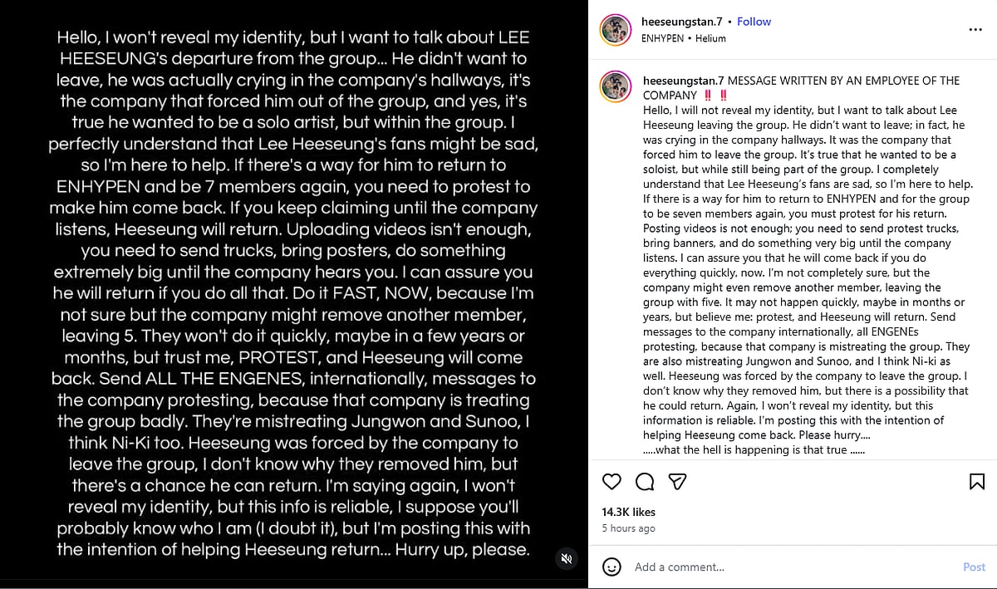
Task: Open comments via the speech bubble icon
Action: 645,482
